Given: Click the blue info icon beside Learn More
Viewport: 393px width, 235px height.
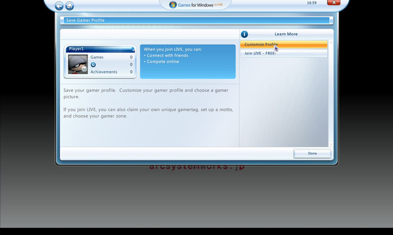Looking at the screenshot, I should (x=244, y=34).
